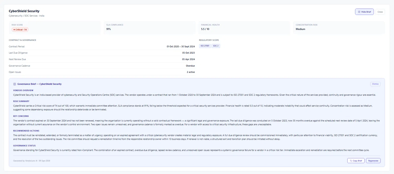394x174 pixels.
Task: Click the CONTRACT & GOVERNANCE section heading
Action: [x=22, y=40]
